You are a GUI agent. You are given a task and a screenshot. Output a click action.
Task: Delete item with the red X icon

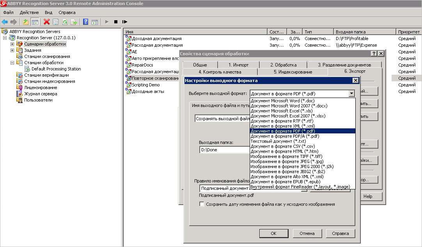coord(46,22)
